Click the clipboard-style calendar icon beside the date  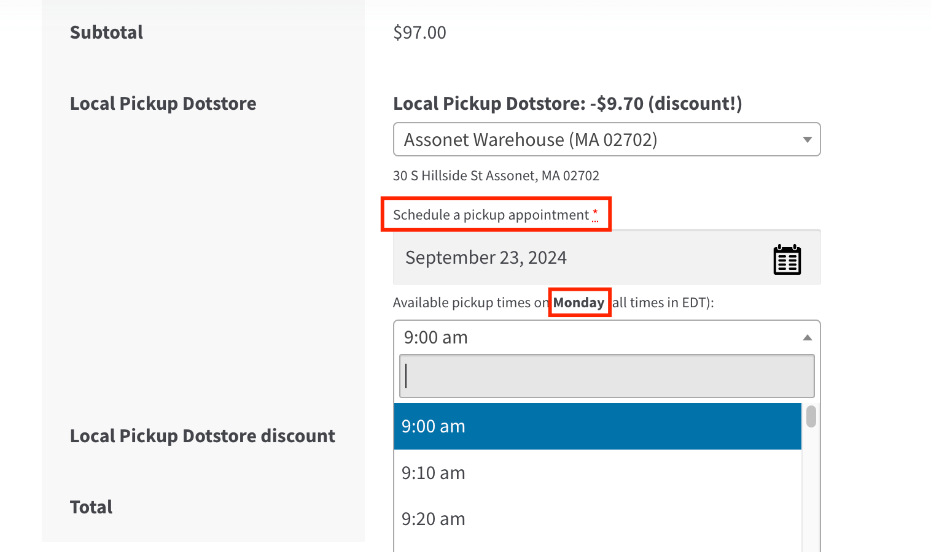pyautogui.click(x=787, y=259)
